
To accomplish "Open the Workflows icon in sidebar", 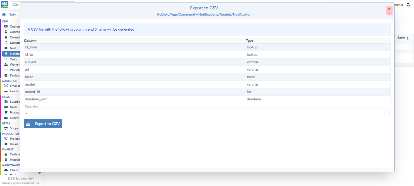I will [6, 70].
